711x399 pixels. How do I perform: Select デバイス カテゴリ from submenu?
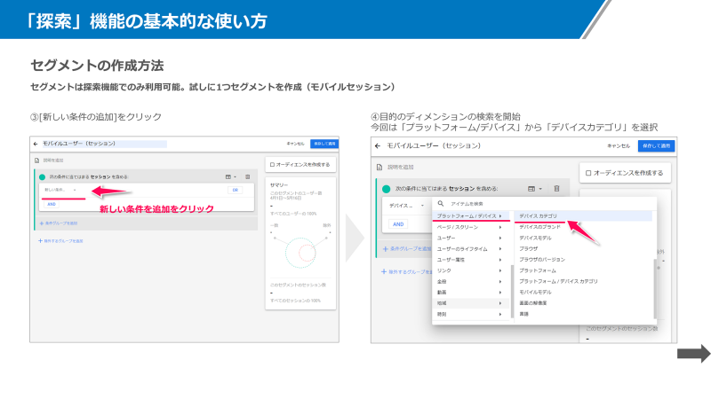(539, 215)
